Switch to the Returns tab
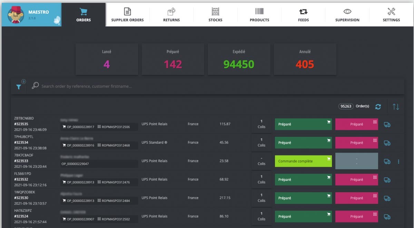 pyautogui.click(x=171, y=15)
